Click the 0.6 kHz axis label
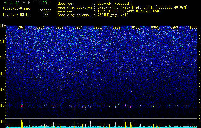 [3, 122]
